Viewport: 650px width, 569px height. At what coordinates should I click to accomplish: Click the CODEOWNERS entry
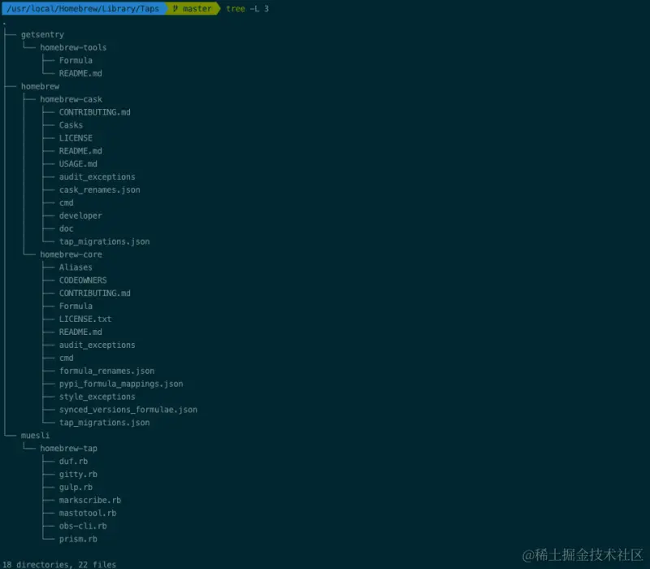pos(83,280)
